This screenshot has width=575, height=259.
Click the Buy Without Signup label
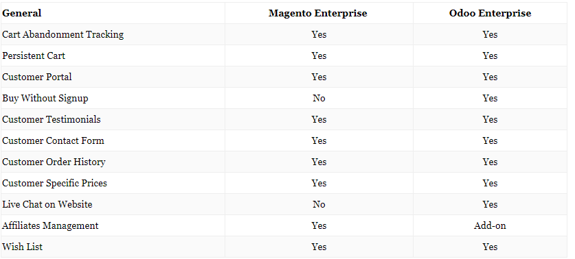coord(45,98)
